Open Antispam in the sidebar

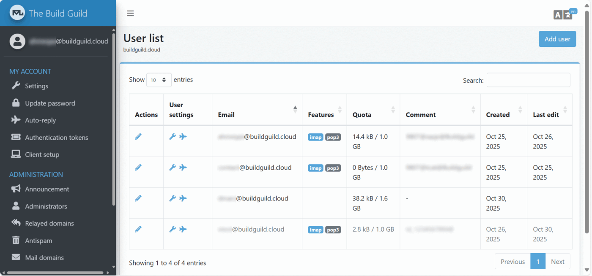[38, 241]
